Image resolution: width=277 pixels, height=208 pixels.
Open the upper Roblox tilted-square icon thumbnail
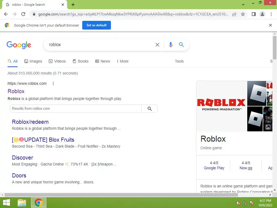pyautogui.click(x=257, y=93)
